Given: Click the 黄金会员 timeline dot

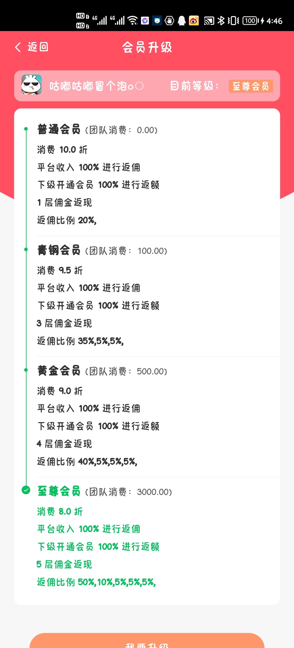Looking at the screenshot, I should pyautogui.click(x=26, y=370).
